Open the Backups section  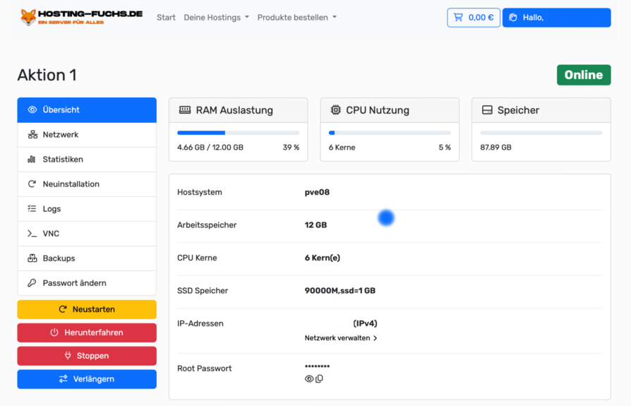coord(87,258)
